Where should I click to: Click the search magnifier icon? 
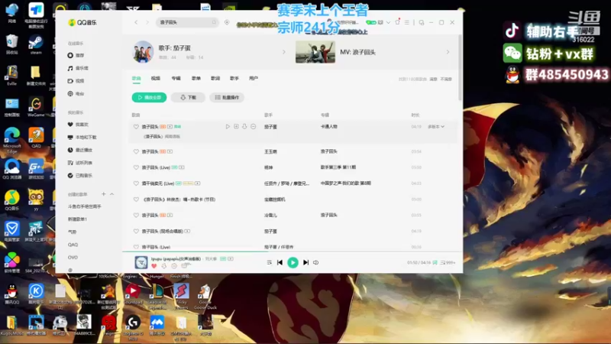(x=214, y=22)
